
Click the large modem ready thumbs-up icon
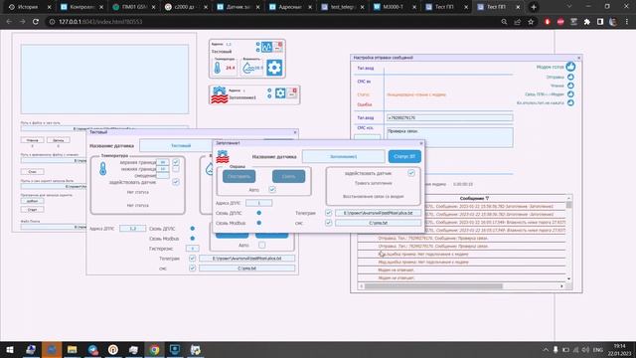pos(570,67)
